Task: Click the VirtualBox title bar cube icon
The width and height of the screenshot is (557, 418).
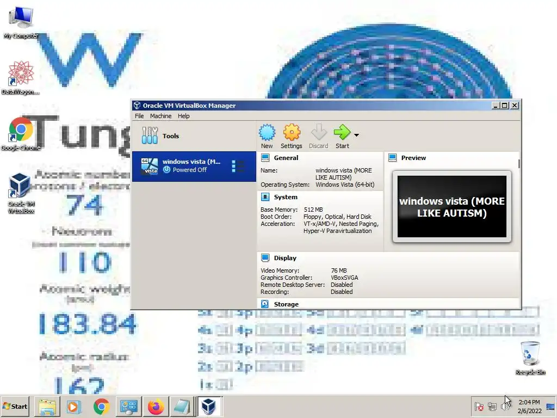Action: 137,105
